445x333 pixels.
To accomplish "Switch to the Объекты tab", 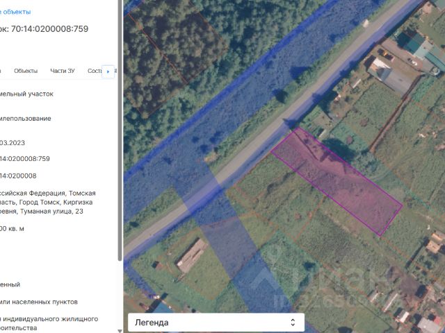I will pyautogui.click(x=26, y=71).
